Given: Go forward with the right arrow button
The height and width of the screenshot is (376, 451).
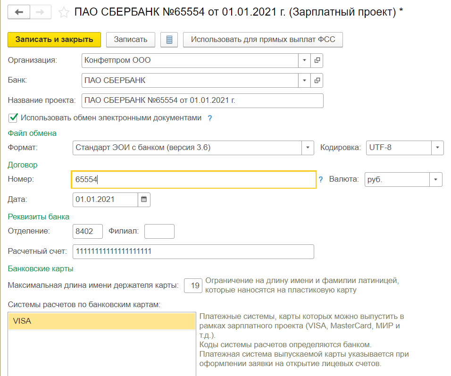Looking at the screenshot, I should (x=41, y=12).
